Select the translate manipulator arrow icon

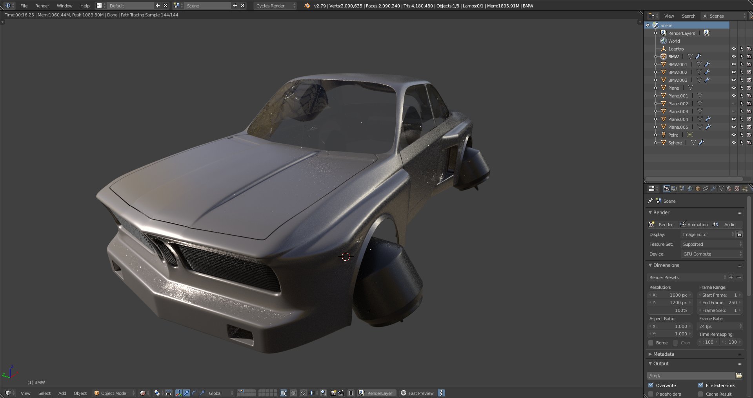click(186, 393)
